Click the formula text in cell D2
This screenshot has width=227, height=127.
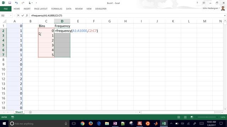click(76, 31)
